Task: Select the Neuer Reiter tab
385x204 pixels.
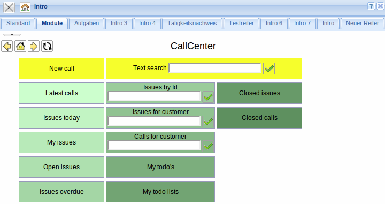Action: point(363,24)
